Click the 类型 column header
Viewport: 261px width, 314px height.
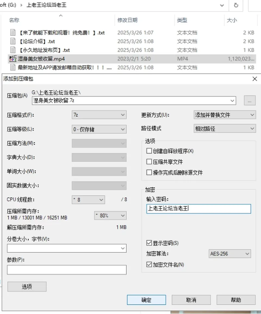[x=182, y=20]
